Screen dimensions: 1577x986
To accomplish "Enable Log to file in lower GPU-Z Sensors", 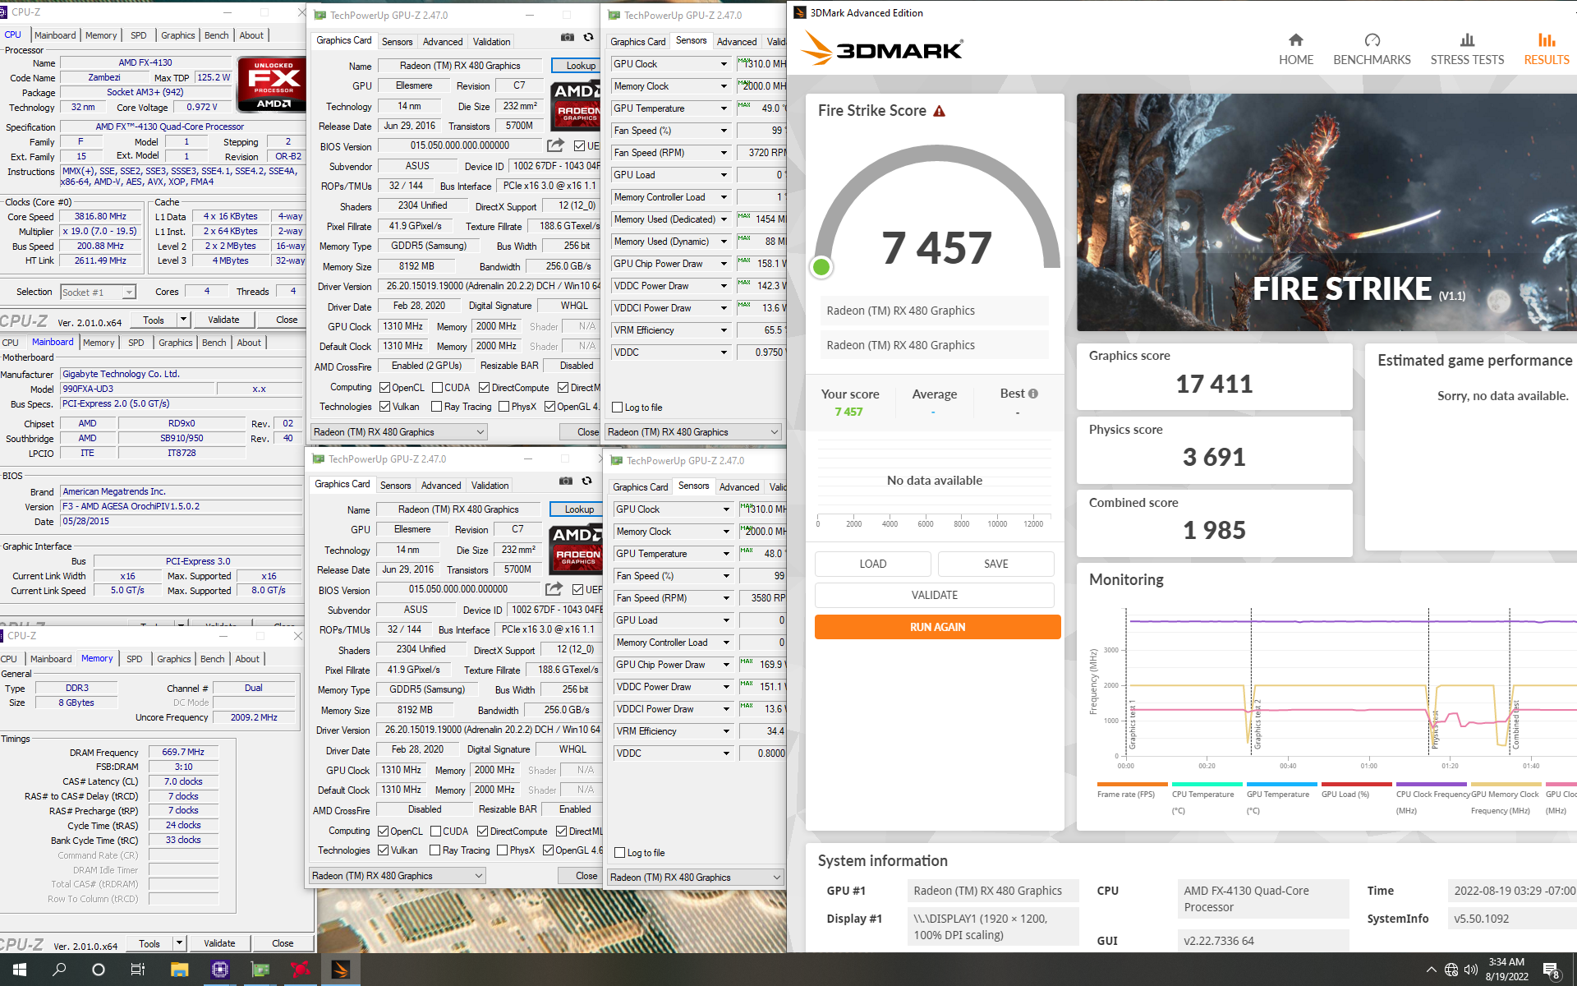I will (620, 853).
